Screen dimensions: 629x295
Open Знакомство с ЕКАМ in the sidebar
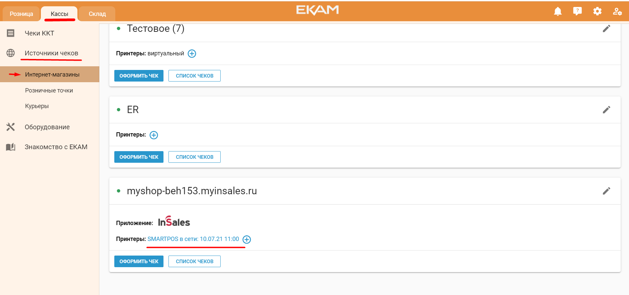[x=56, y=147]
